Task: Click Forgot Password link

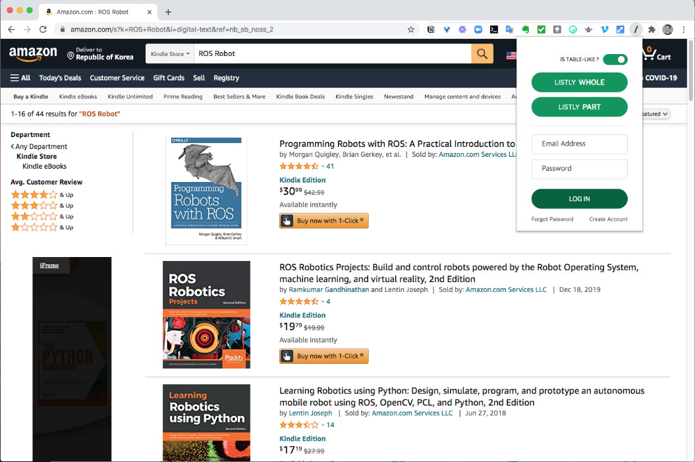Action: [x=552, y=219]
